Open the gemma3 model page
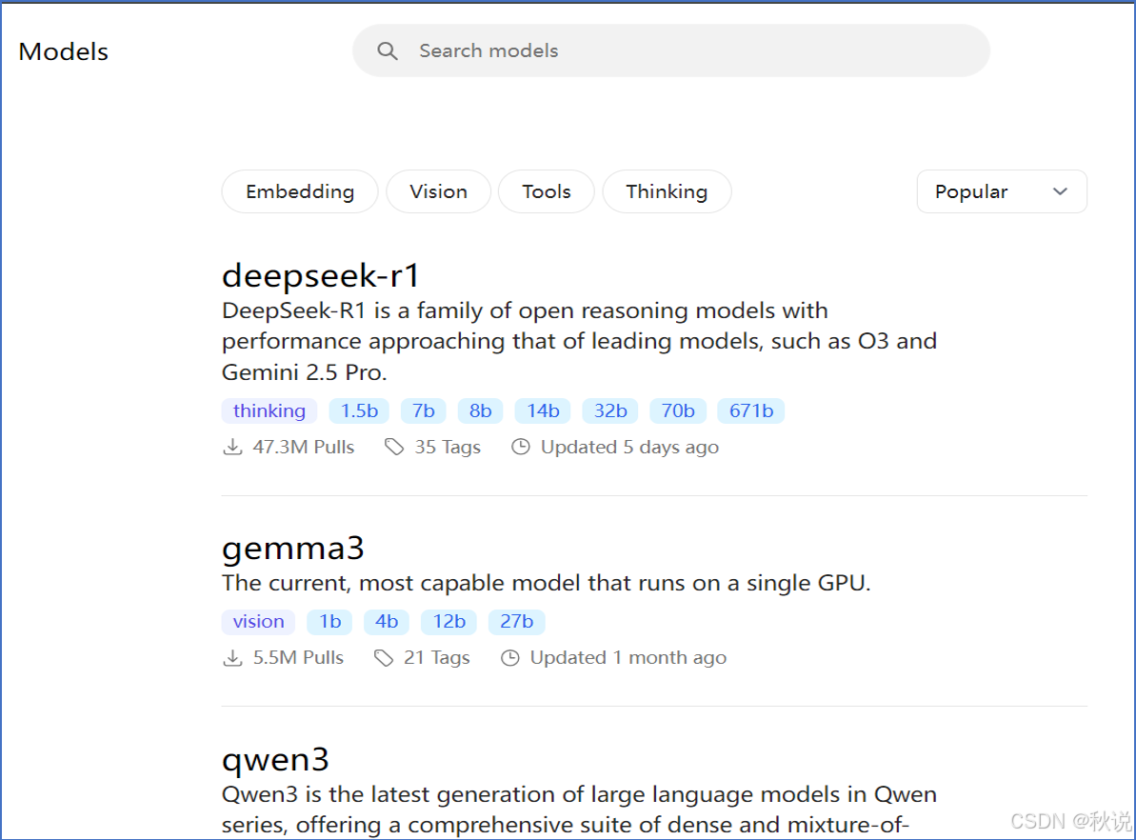 (292, 549)
